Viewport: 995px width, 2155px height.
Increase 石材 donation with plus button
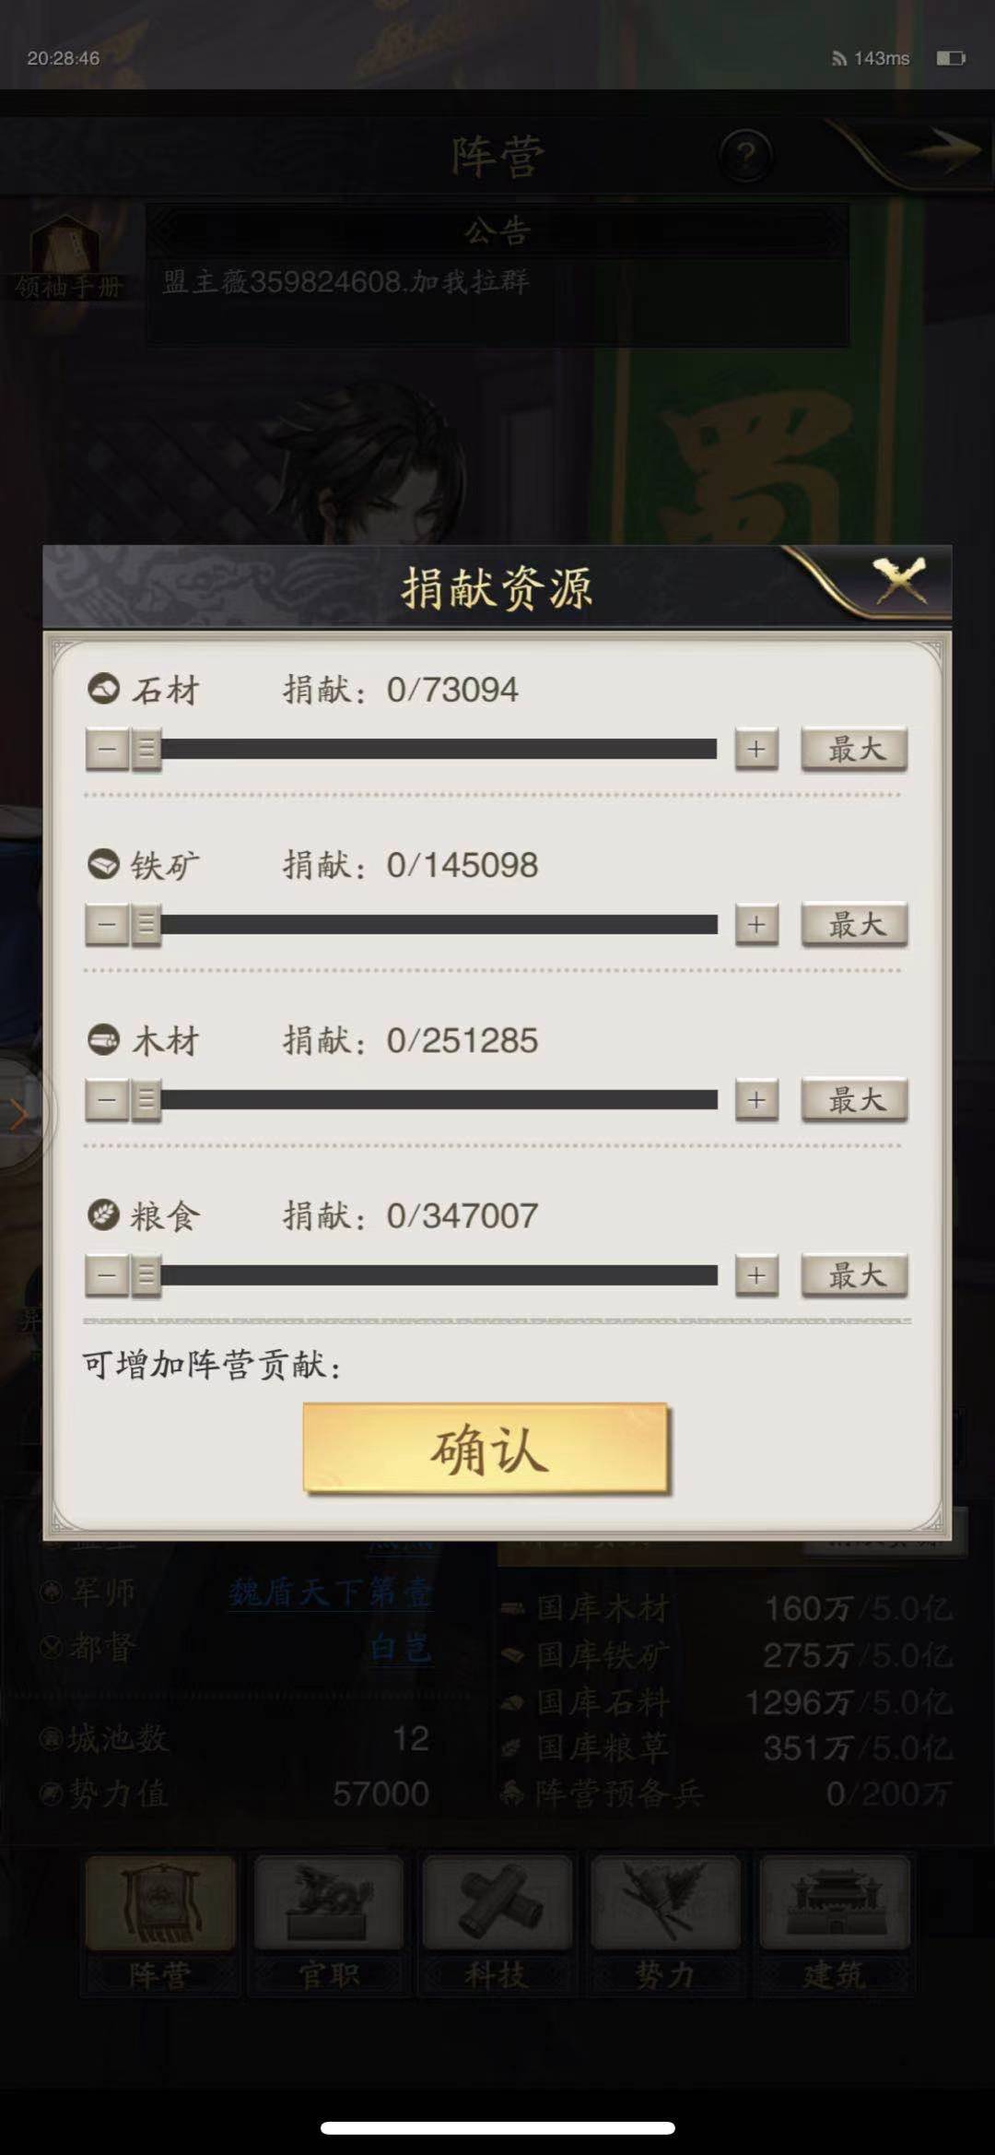(756, 749)
